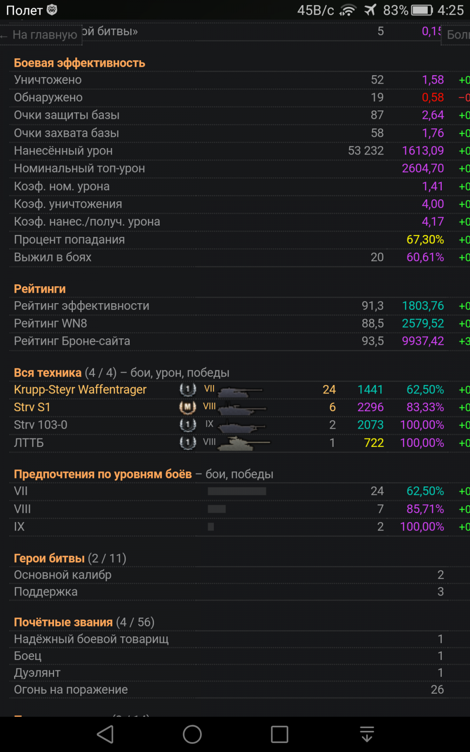Open the Krupp-Steyr Waffentrager vehicle link

click(x=80, y=390)
